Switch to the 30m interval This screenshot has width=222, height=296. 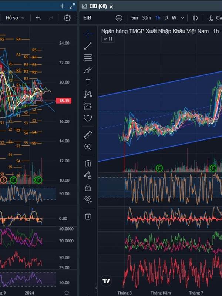[147, 18]
